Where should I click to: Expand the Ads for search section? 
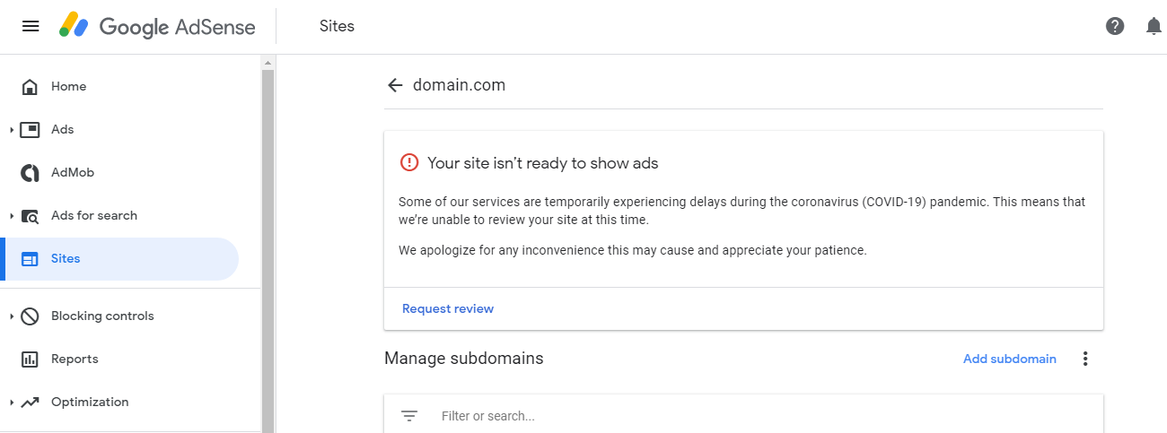[12, 216]
